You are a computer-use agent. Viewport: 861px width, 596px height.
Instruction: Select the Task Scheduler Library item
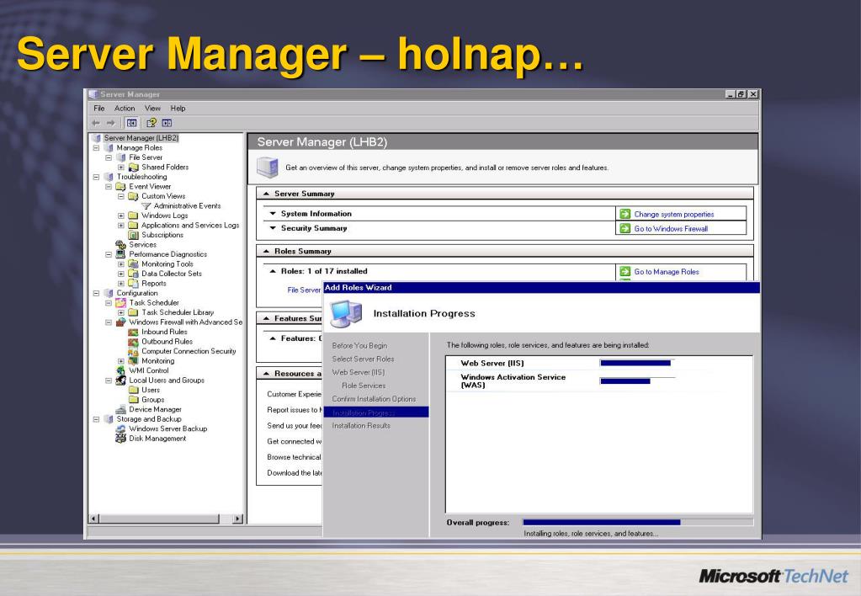pyautogui.click(x=178, y=312)
